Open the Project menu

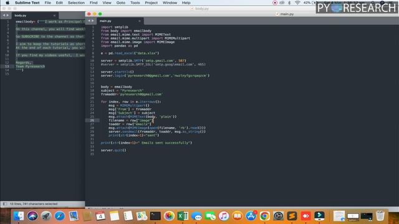[151, 2]
